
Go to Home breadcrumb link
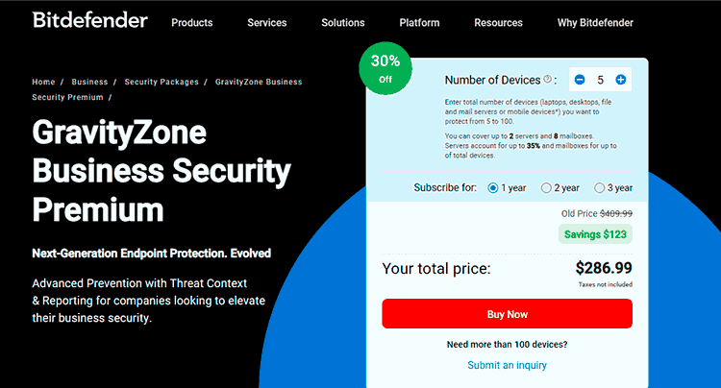(43, 82)
